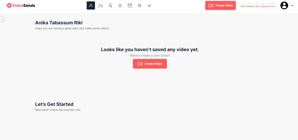Open the archive box icon
This screenshot has height=140, width=298.
tap(130, 6)
